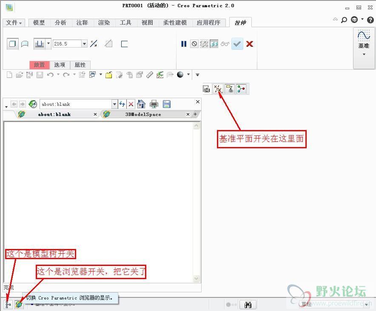The height and width of the screenshot is (311, 376).
Task: Click windows switch icon
Action: tap(93, 75)
